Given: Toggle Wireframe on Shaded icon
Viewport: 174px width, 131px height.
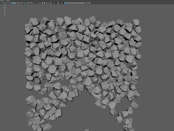Looking at the screenshot, I should (18, 3).
